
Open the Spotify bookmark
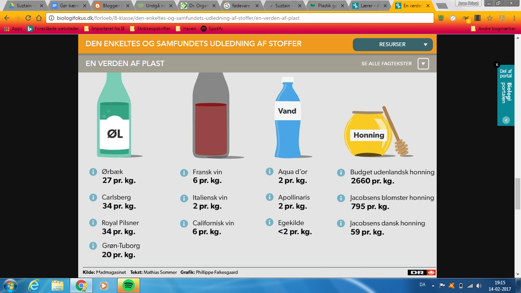[x=212, y=29]
